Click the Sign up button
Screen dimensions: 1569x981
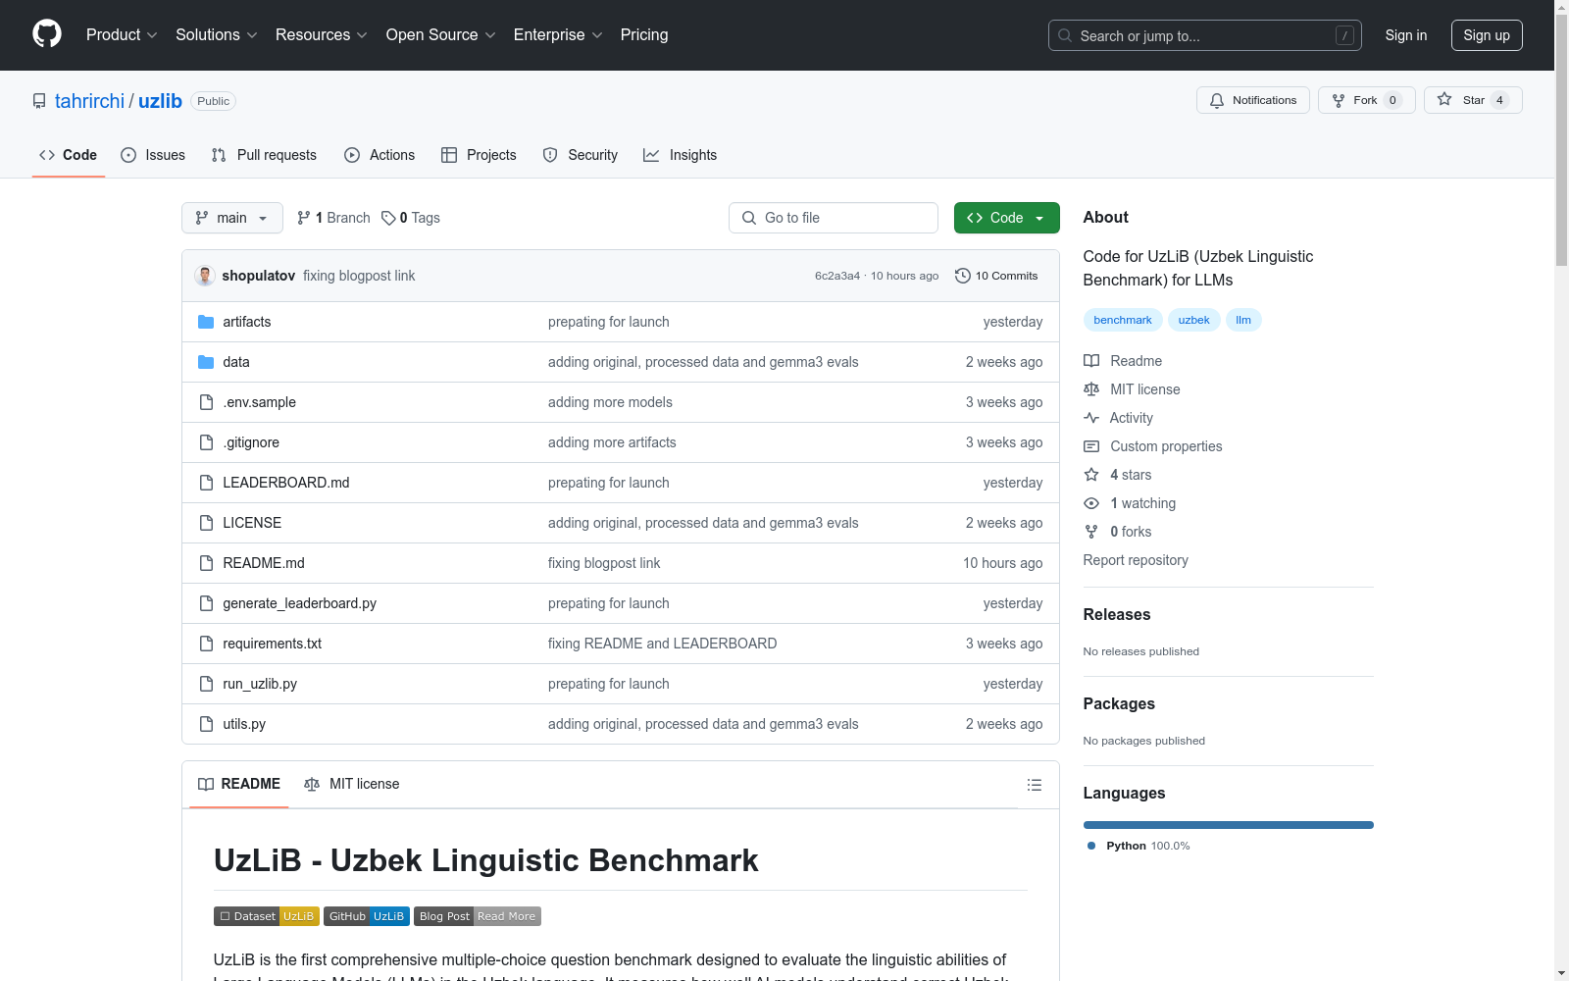pyautogui.click(x=1486, y=35)
